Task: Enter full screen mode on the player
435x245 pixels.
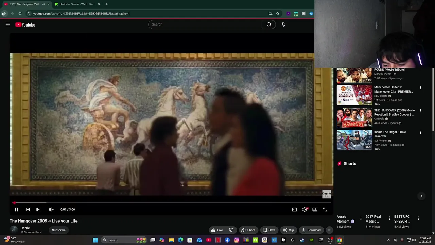Action: [x=325, y=210]
